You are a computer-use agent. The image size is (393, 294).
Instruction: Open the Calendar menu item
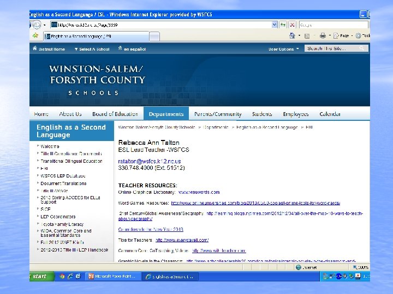click(330, 114)
